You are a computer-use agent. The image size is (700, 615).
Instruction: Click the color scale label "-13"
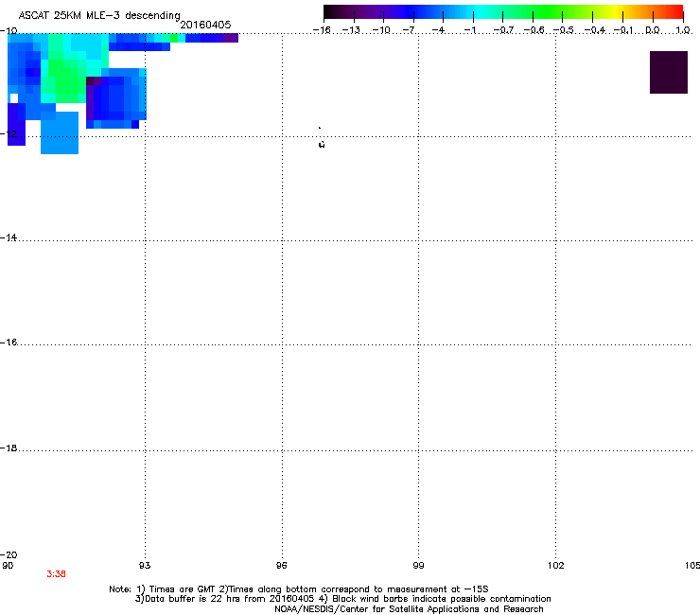coord(351,30)
